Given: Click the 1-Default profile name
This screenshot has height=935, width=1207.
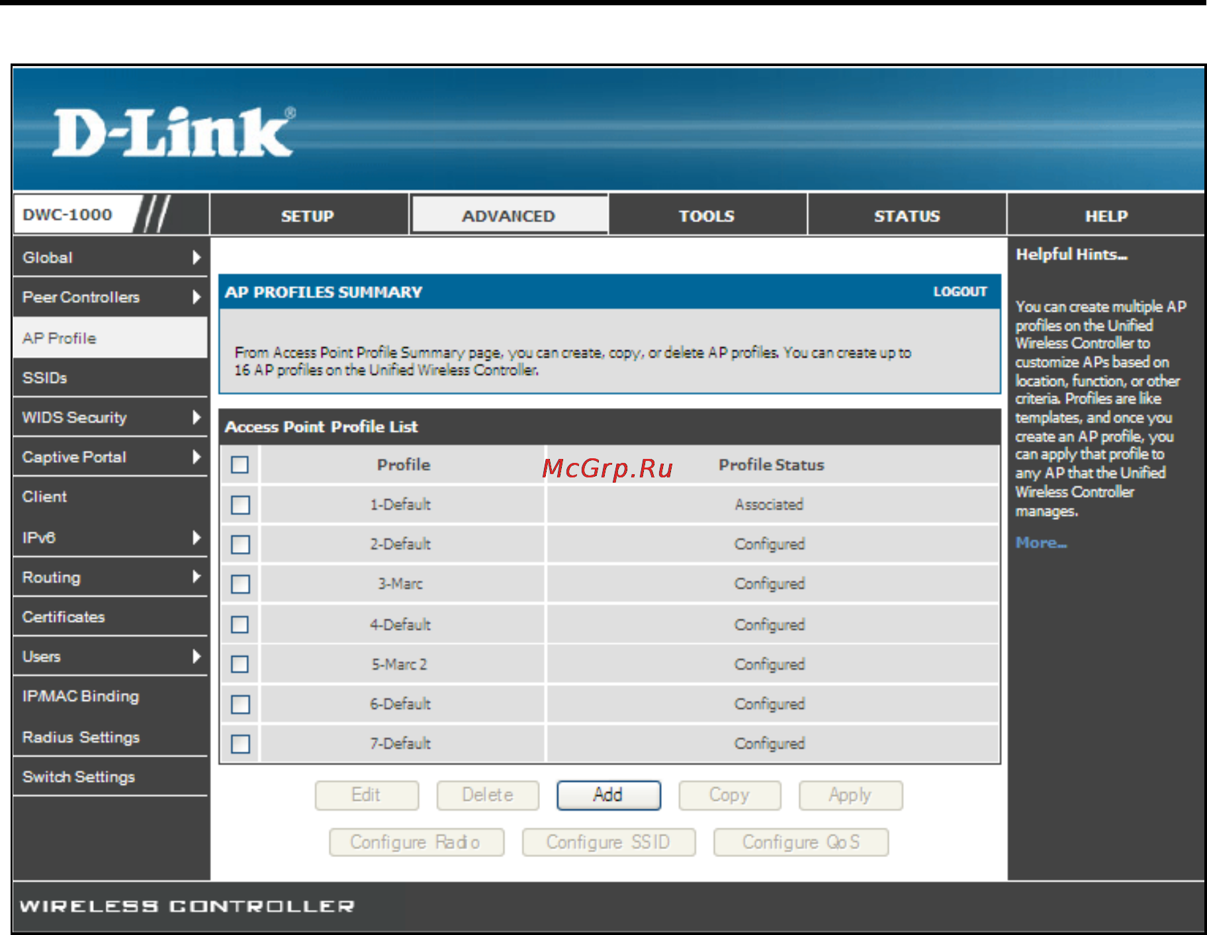Looking at the screenshot, I should 400,505.
